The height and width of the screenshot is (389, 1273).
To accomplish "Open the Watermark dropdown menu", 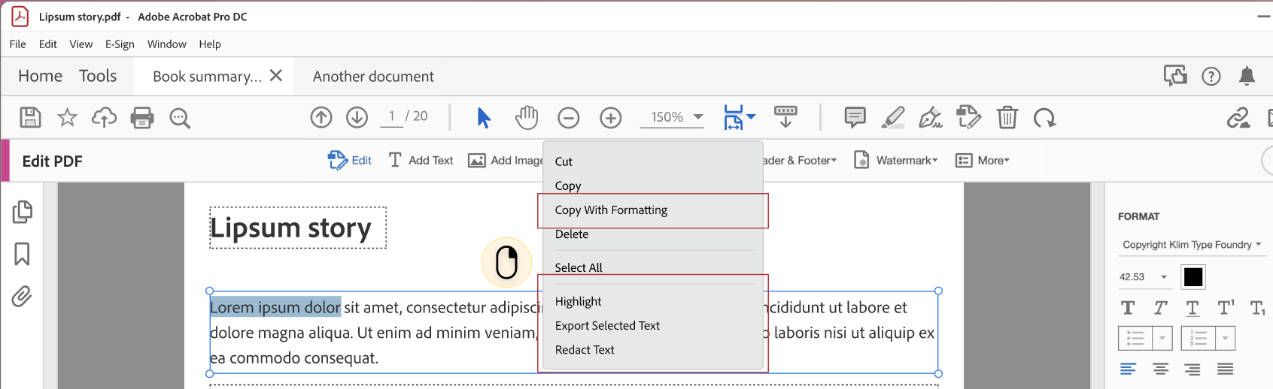I will pyautogui.click(x=897, y=161).
